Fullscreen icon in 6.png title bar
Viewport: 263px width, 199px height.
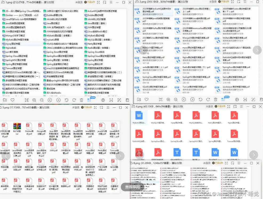[229, 106]
